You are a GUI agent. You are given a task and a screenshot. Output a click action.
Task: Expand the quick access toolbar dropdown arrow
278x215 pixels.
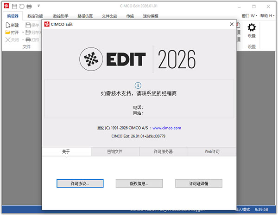pos(38,6)
